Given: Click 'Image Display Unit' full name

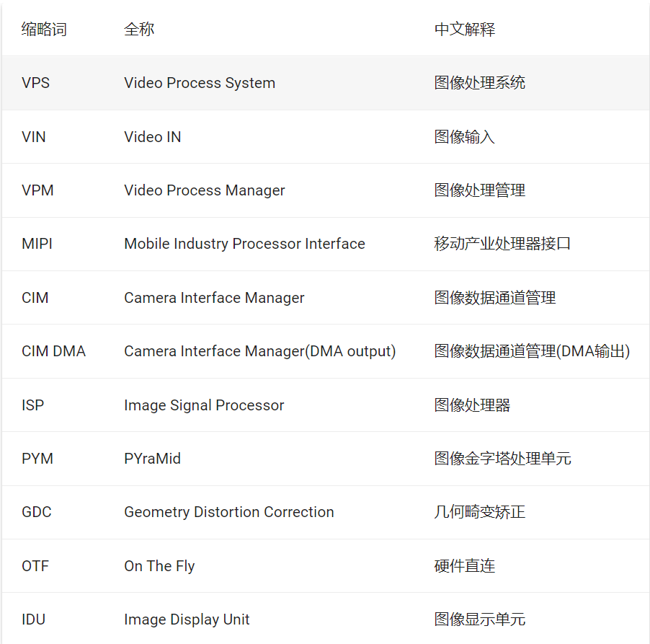Looking at the screenshot, I should pyautogui.click(x=187, y=619).
